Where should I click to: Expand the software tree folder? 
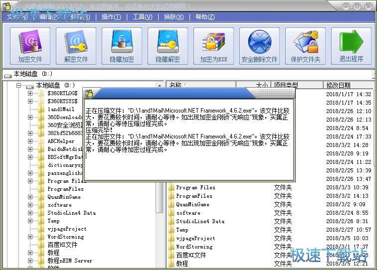point(30,205)
